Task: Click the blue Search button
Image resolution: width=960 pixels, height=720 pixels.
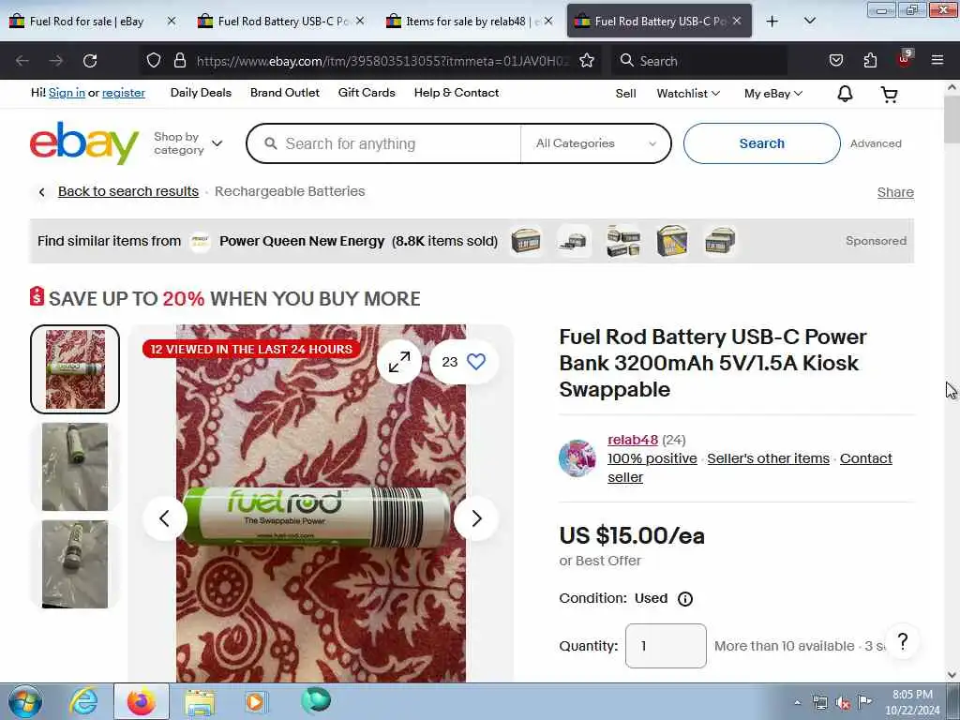Action: [x=761, y=143]
